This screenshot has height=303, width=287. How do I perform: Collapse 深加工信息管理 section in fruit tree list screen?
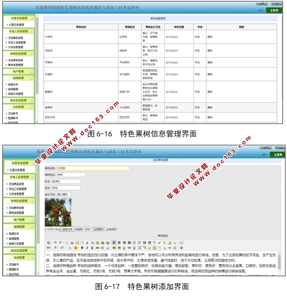[x=31, y=31]
